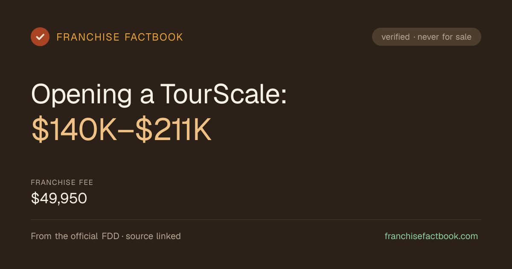Image resolution: width=512 pixels, height=269 pixels.
Task: Open the franchisefactbook.com link
Action: coord(431,236)
